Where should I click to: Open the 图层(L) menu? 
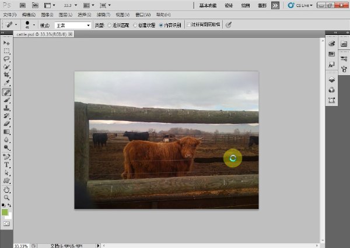[x=65, y=15]
